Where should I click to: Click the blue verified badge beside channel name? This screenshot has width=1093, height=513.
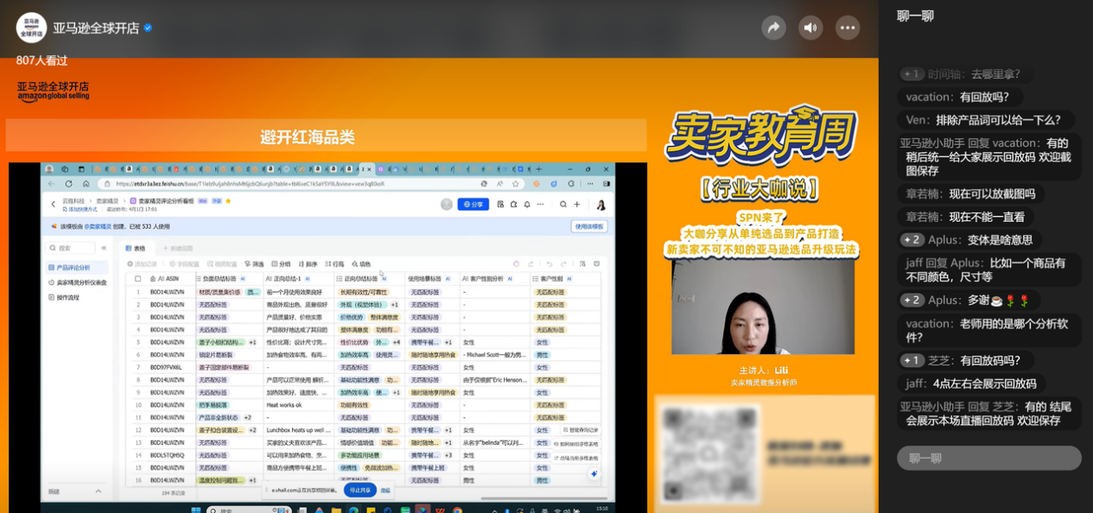pos(148,28)
